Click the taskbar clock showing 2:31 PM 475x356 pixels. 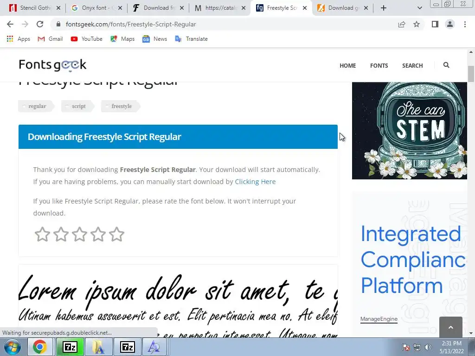(451, 347)
